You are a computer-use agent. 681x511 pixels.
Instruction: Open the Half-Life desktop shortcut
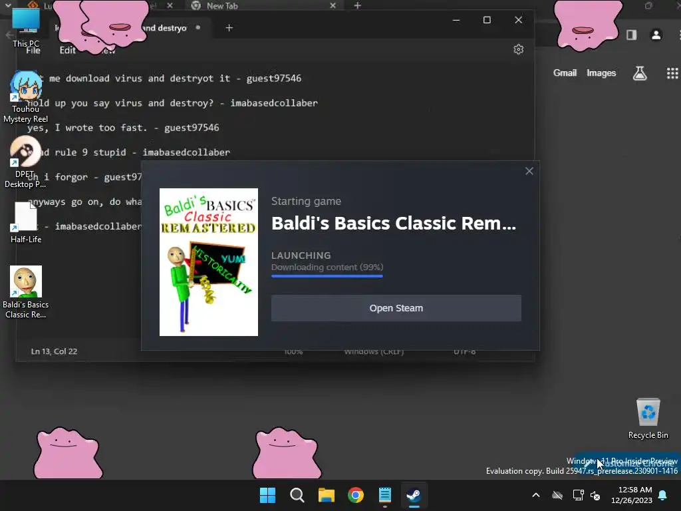26,222
